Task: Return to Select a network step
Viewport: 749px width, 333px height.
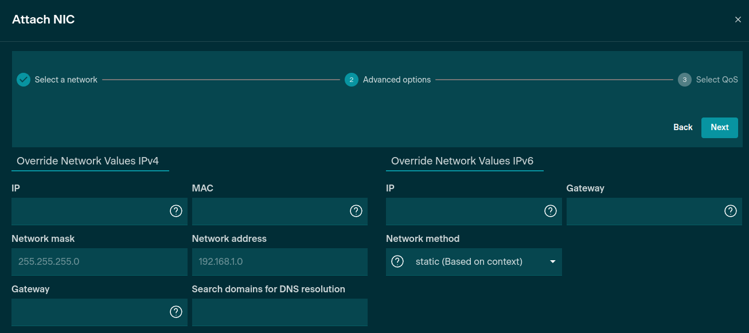Action: click(x=65, y=80)
